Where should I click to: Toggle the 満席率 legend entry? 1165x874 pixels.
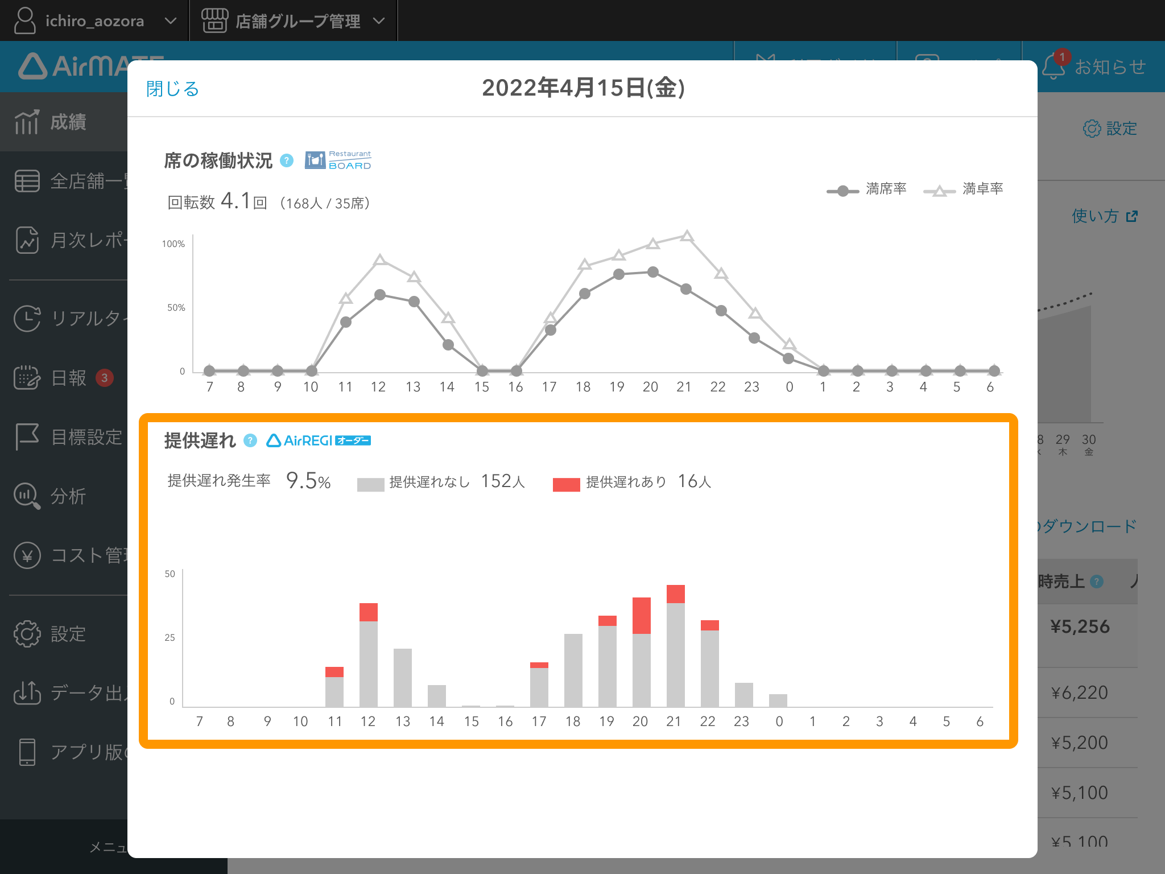coord(866,189)
